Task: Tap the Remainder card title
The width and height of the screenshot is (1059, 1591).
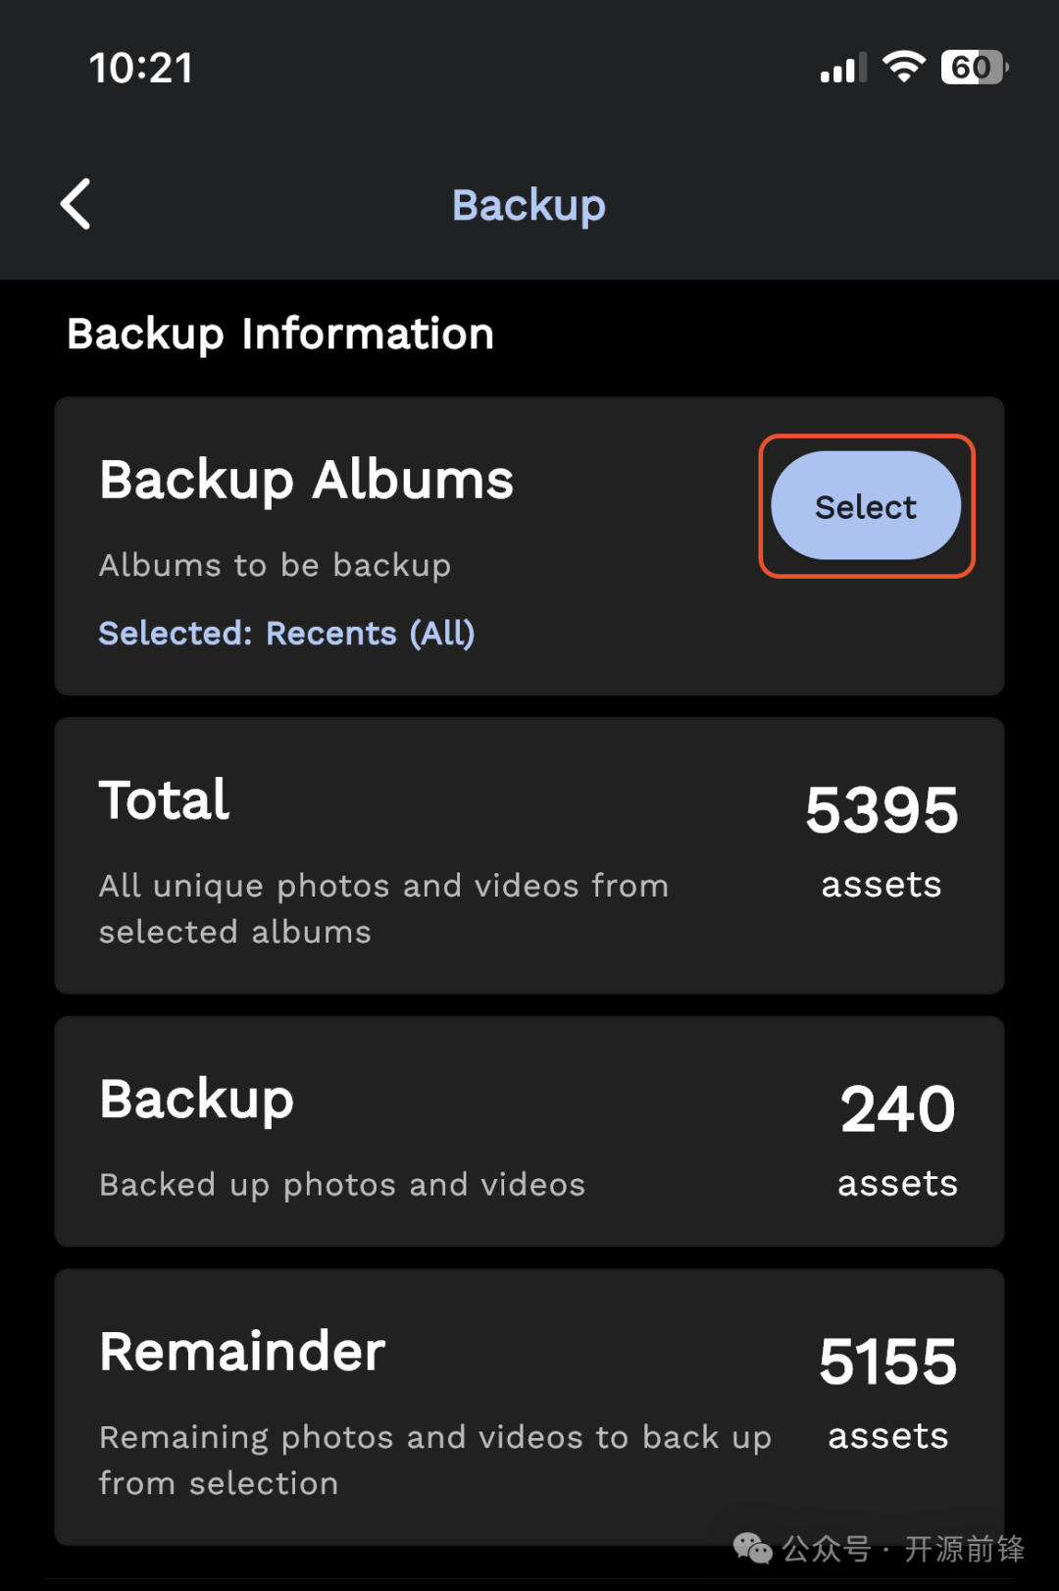Action: pyautogui.click(x=242, y=1352)
